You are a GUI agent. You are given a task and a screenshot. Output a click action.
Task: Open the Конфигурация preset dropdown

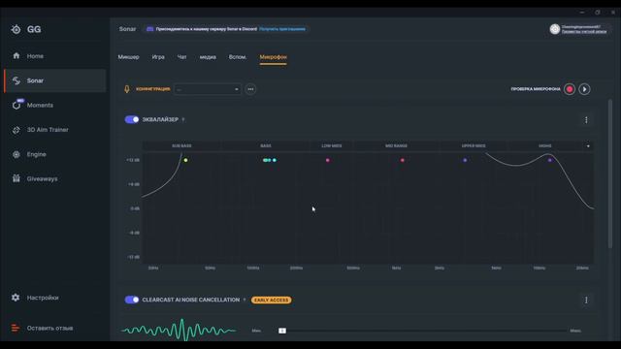coord(208,89)
